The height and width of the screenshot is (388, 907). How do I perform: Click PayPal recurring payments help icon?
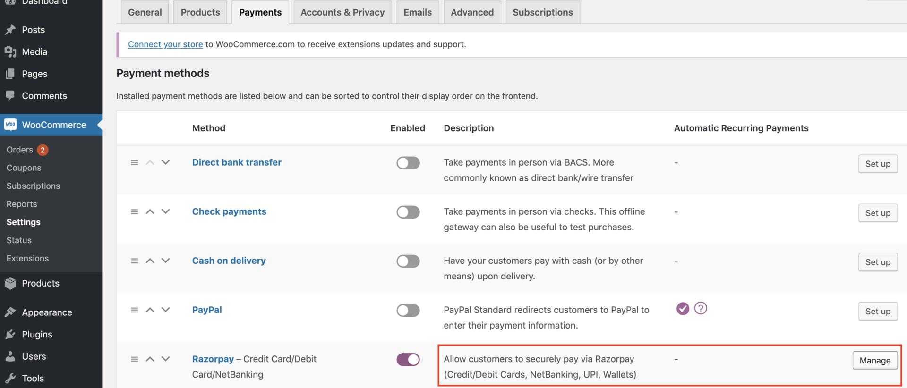(701, 308)
